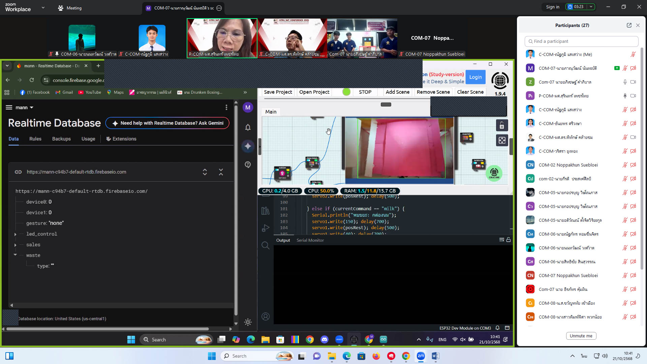Open the Gemini sparkle assistant icon
This screenshot has width=647, height=364.
click(x=248, y=146)
